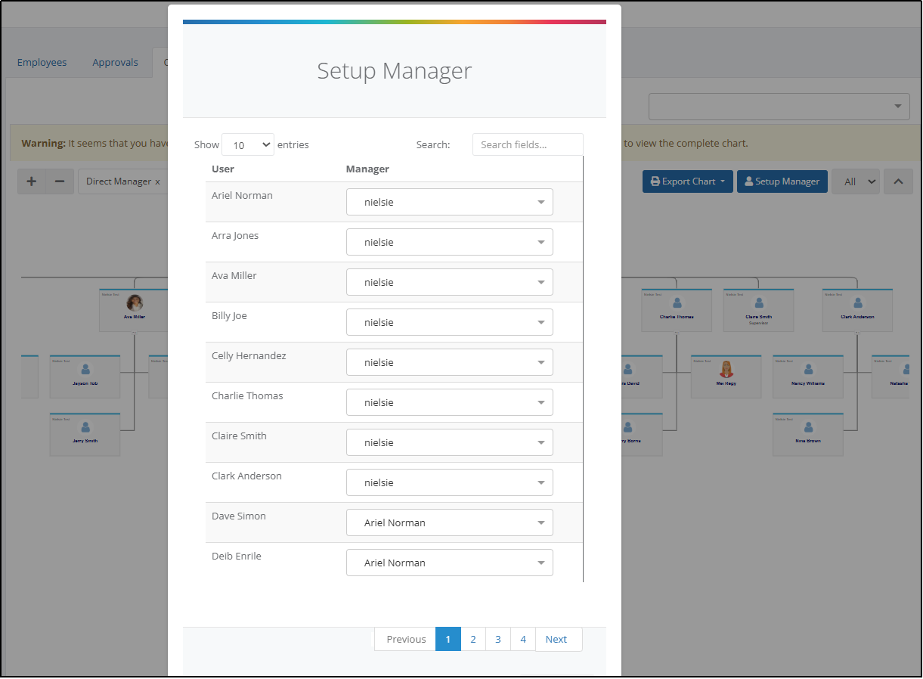This screenshot has height=679, width=923.
Task: Go to page 2 of entries
Action: pyautogui.click(x=473, y=639)
